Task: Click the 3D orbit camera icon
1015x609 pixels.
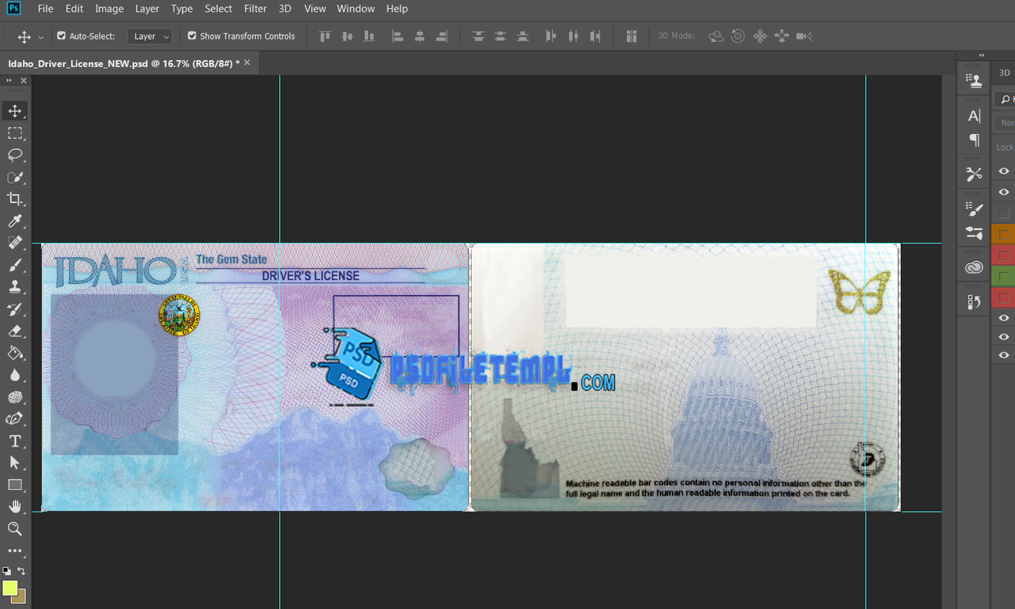Action: 716,36
